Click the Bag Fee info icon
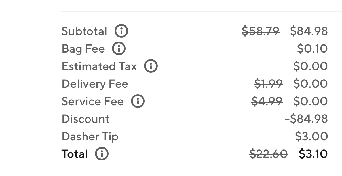This screenshot has height=176, width=342. point(119,49)
